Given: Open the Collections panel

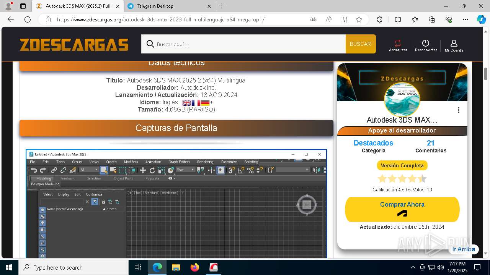Looking at the screenshot, I should [x=432, y=19].
